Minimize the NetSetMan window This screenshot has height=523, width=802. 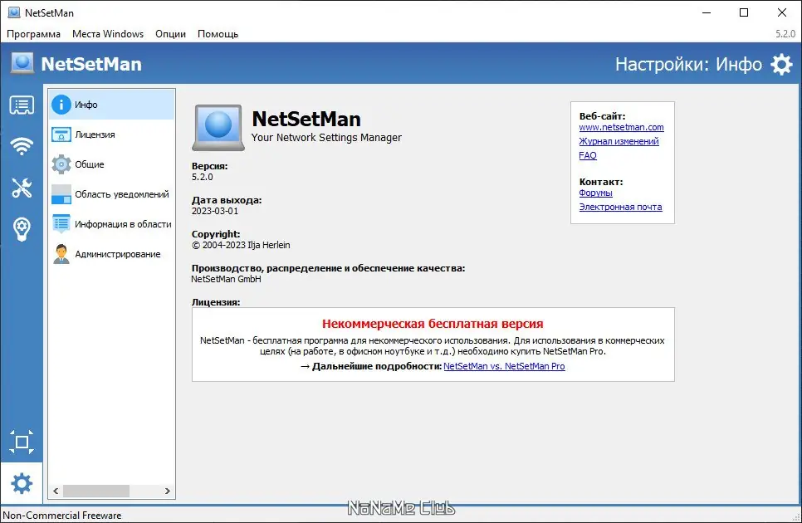(x=707, y=12)
